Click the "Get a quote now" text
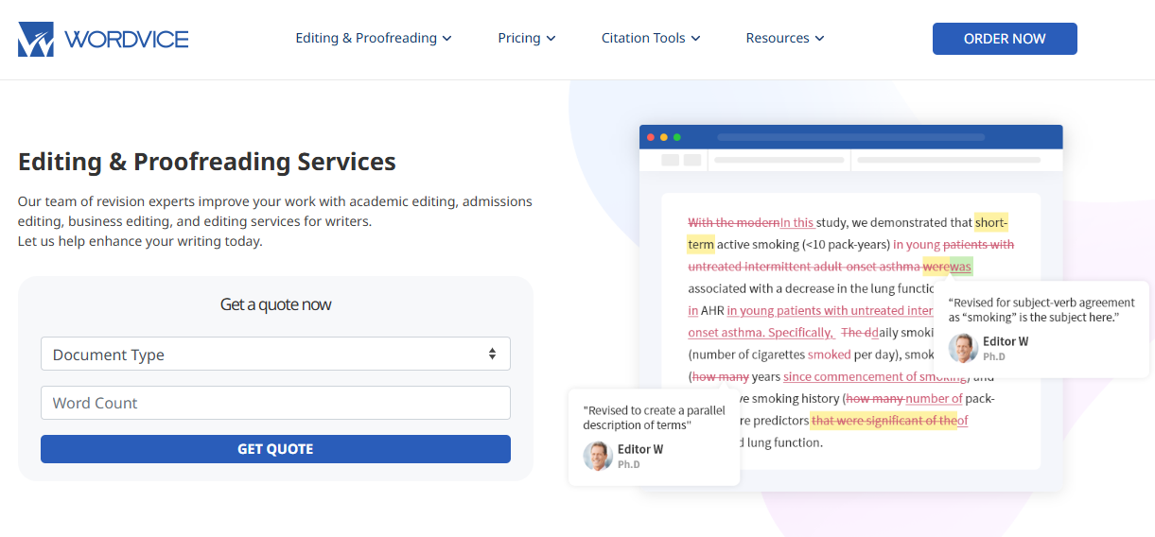The image size is (1155, 537). 275,304
